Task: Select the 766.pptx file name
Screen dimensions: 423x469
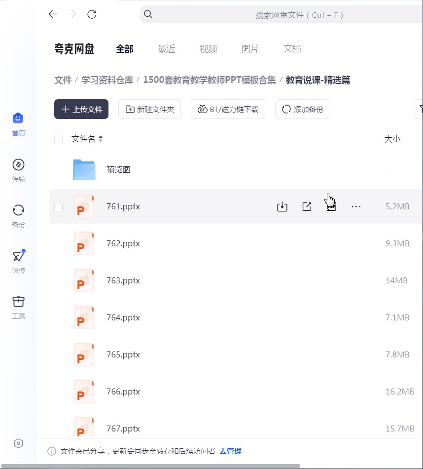Action: 123,392
